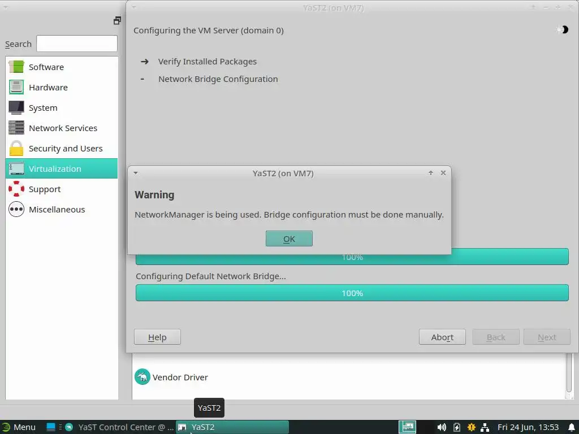Select the Security and Users lock icon
The width and height of the screenshot is (579, 434).
16,148
